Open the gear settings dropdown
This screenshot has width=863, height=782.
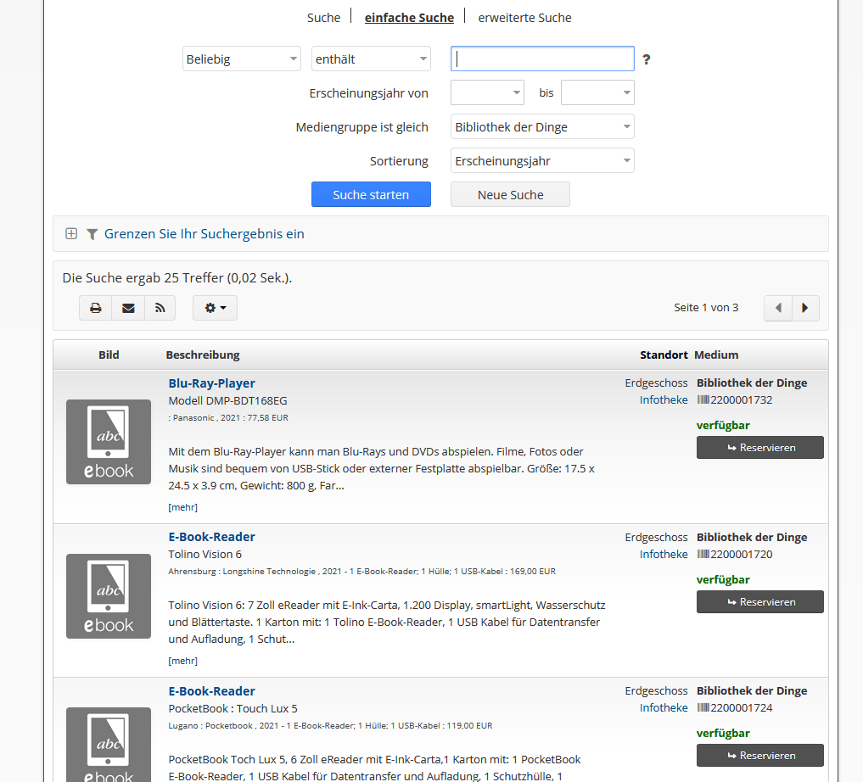[x=215, y=308]
